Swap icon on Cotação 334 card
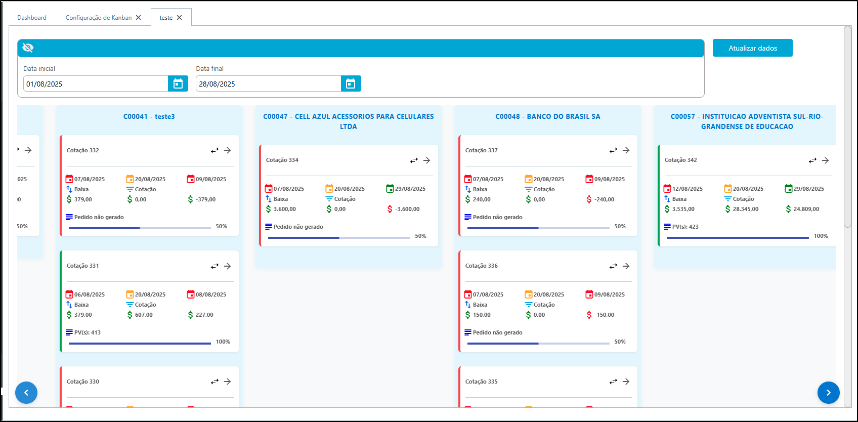858x422 pixels. [x=414, y=160]
